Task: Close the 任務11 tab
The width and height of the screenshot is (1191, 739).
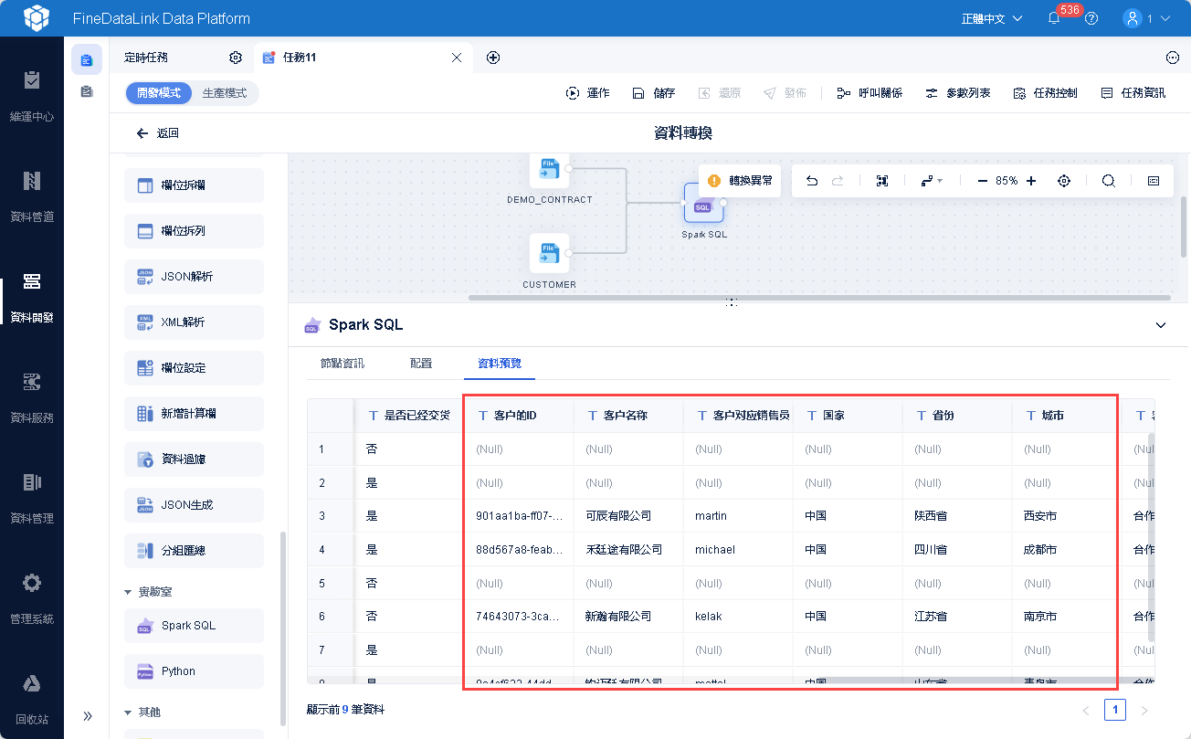Action: click(457, 58)
